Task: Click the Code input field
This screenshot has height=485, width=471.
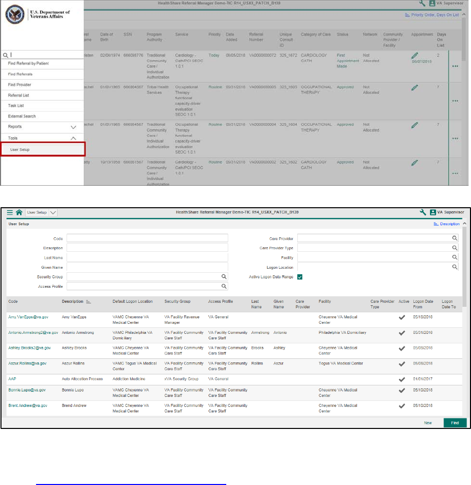Action: click(147, 238)
